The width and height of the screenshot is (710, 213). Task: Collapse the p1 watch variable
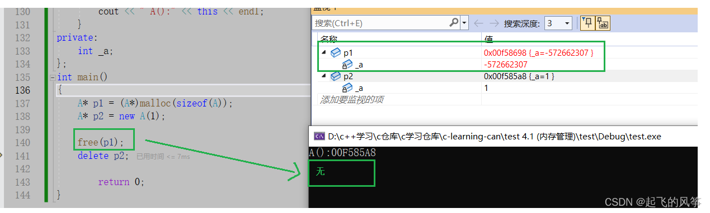click(324, 52)
